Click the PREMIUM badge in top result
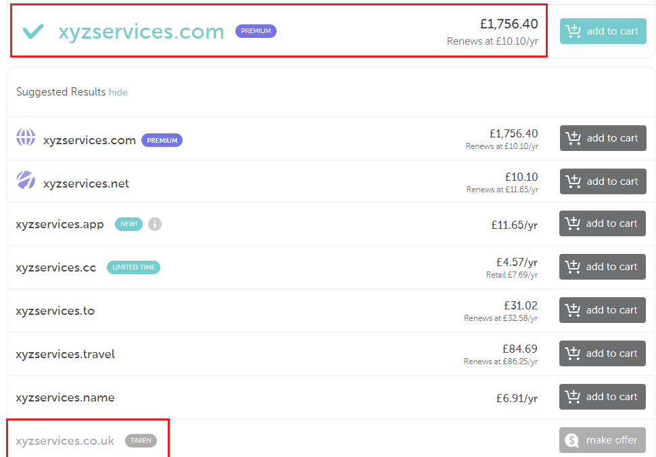 pyautogui.click(x=256, y=31)
